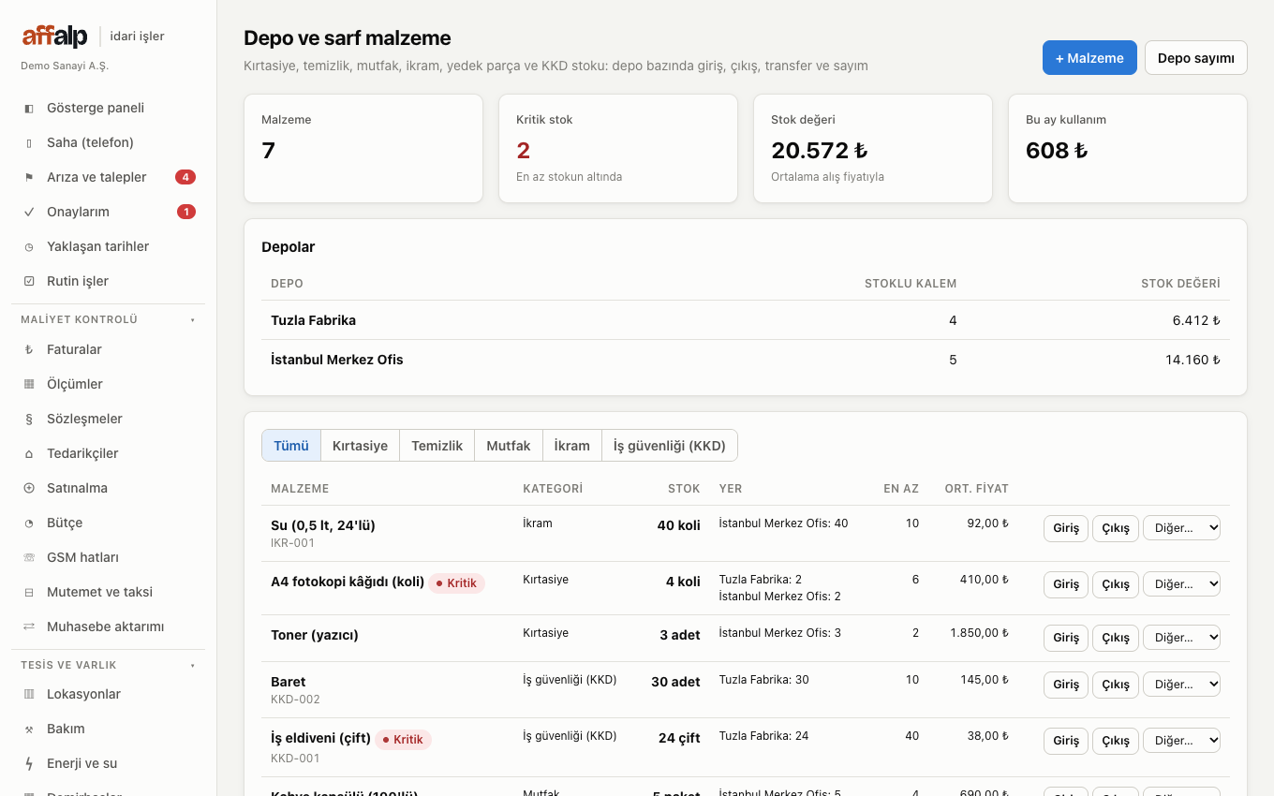Select the İş güvenliği (KKD) tab
This screenshot has height=796, width=1274.
coord(670,446)
